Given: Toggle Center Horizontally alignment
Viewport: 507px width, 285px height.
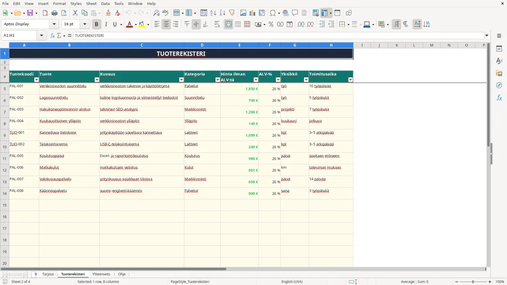Looking at the screenshot, I should pyautogui.click(x=166, y=24).
